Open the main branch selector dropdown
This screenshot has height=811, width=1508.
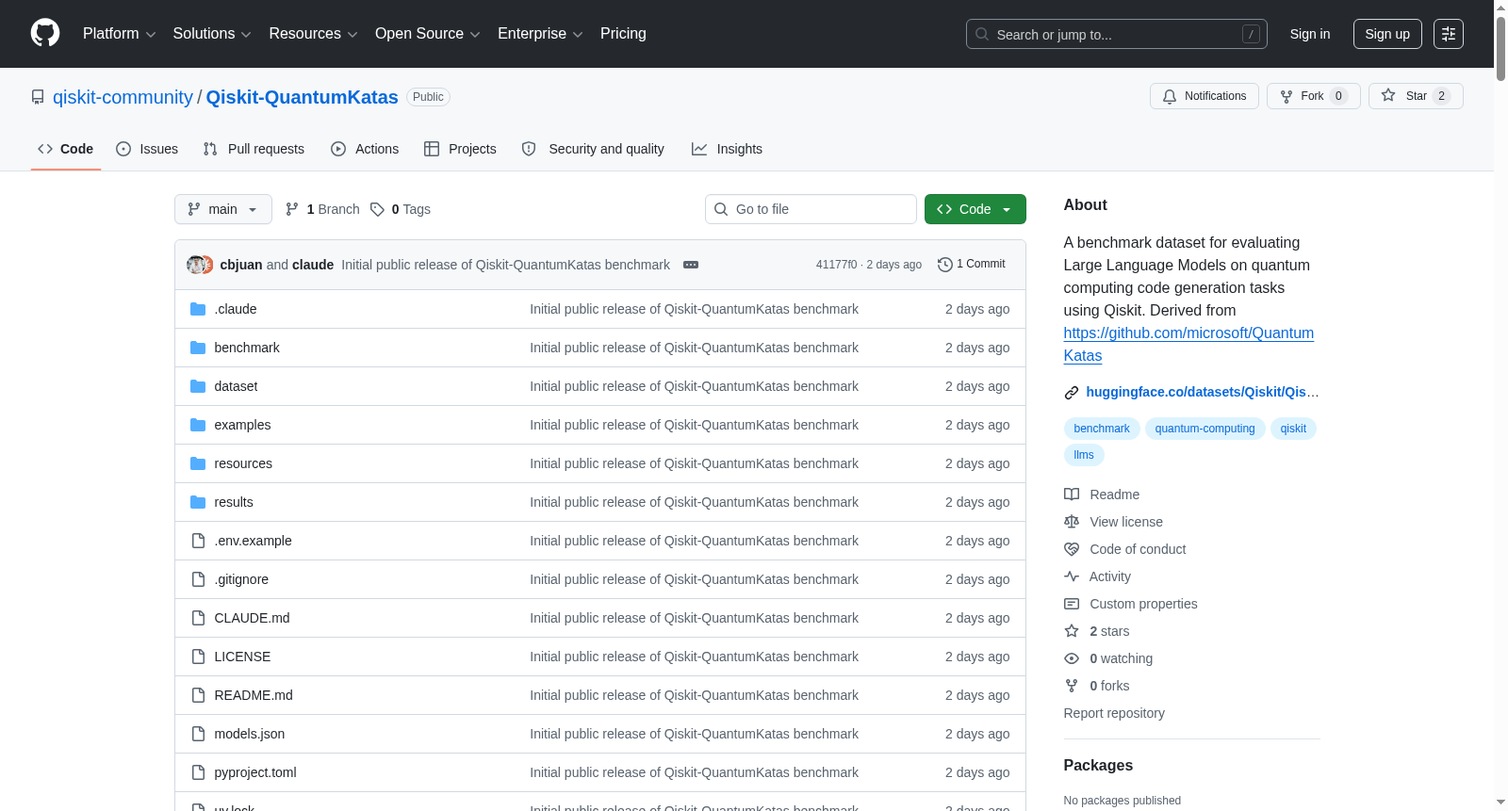point(223,209)
